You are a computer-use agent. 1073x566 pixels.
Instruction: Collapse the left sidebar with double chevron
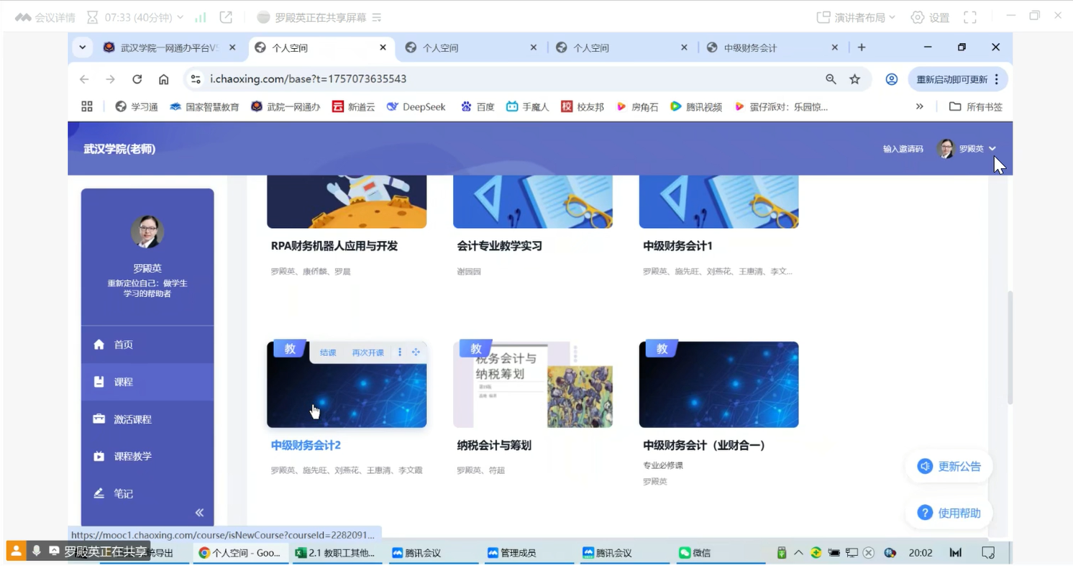coord(199,512)
